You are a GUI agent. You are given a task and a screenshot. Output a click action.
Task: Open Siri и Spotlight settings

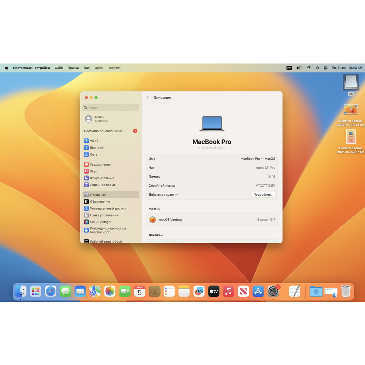pos(111,222)
